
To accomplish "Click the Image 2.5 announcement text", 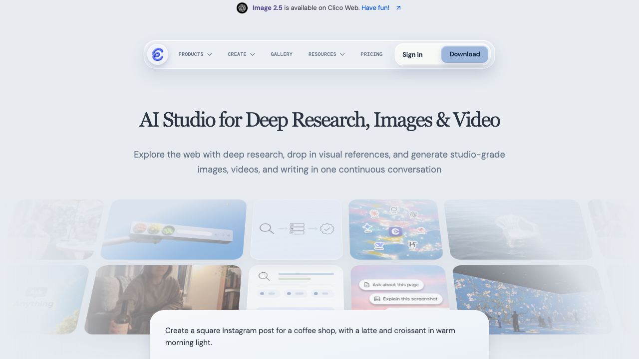I will [267, 8].
